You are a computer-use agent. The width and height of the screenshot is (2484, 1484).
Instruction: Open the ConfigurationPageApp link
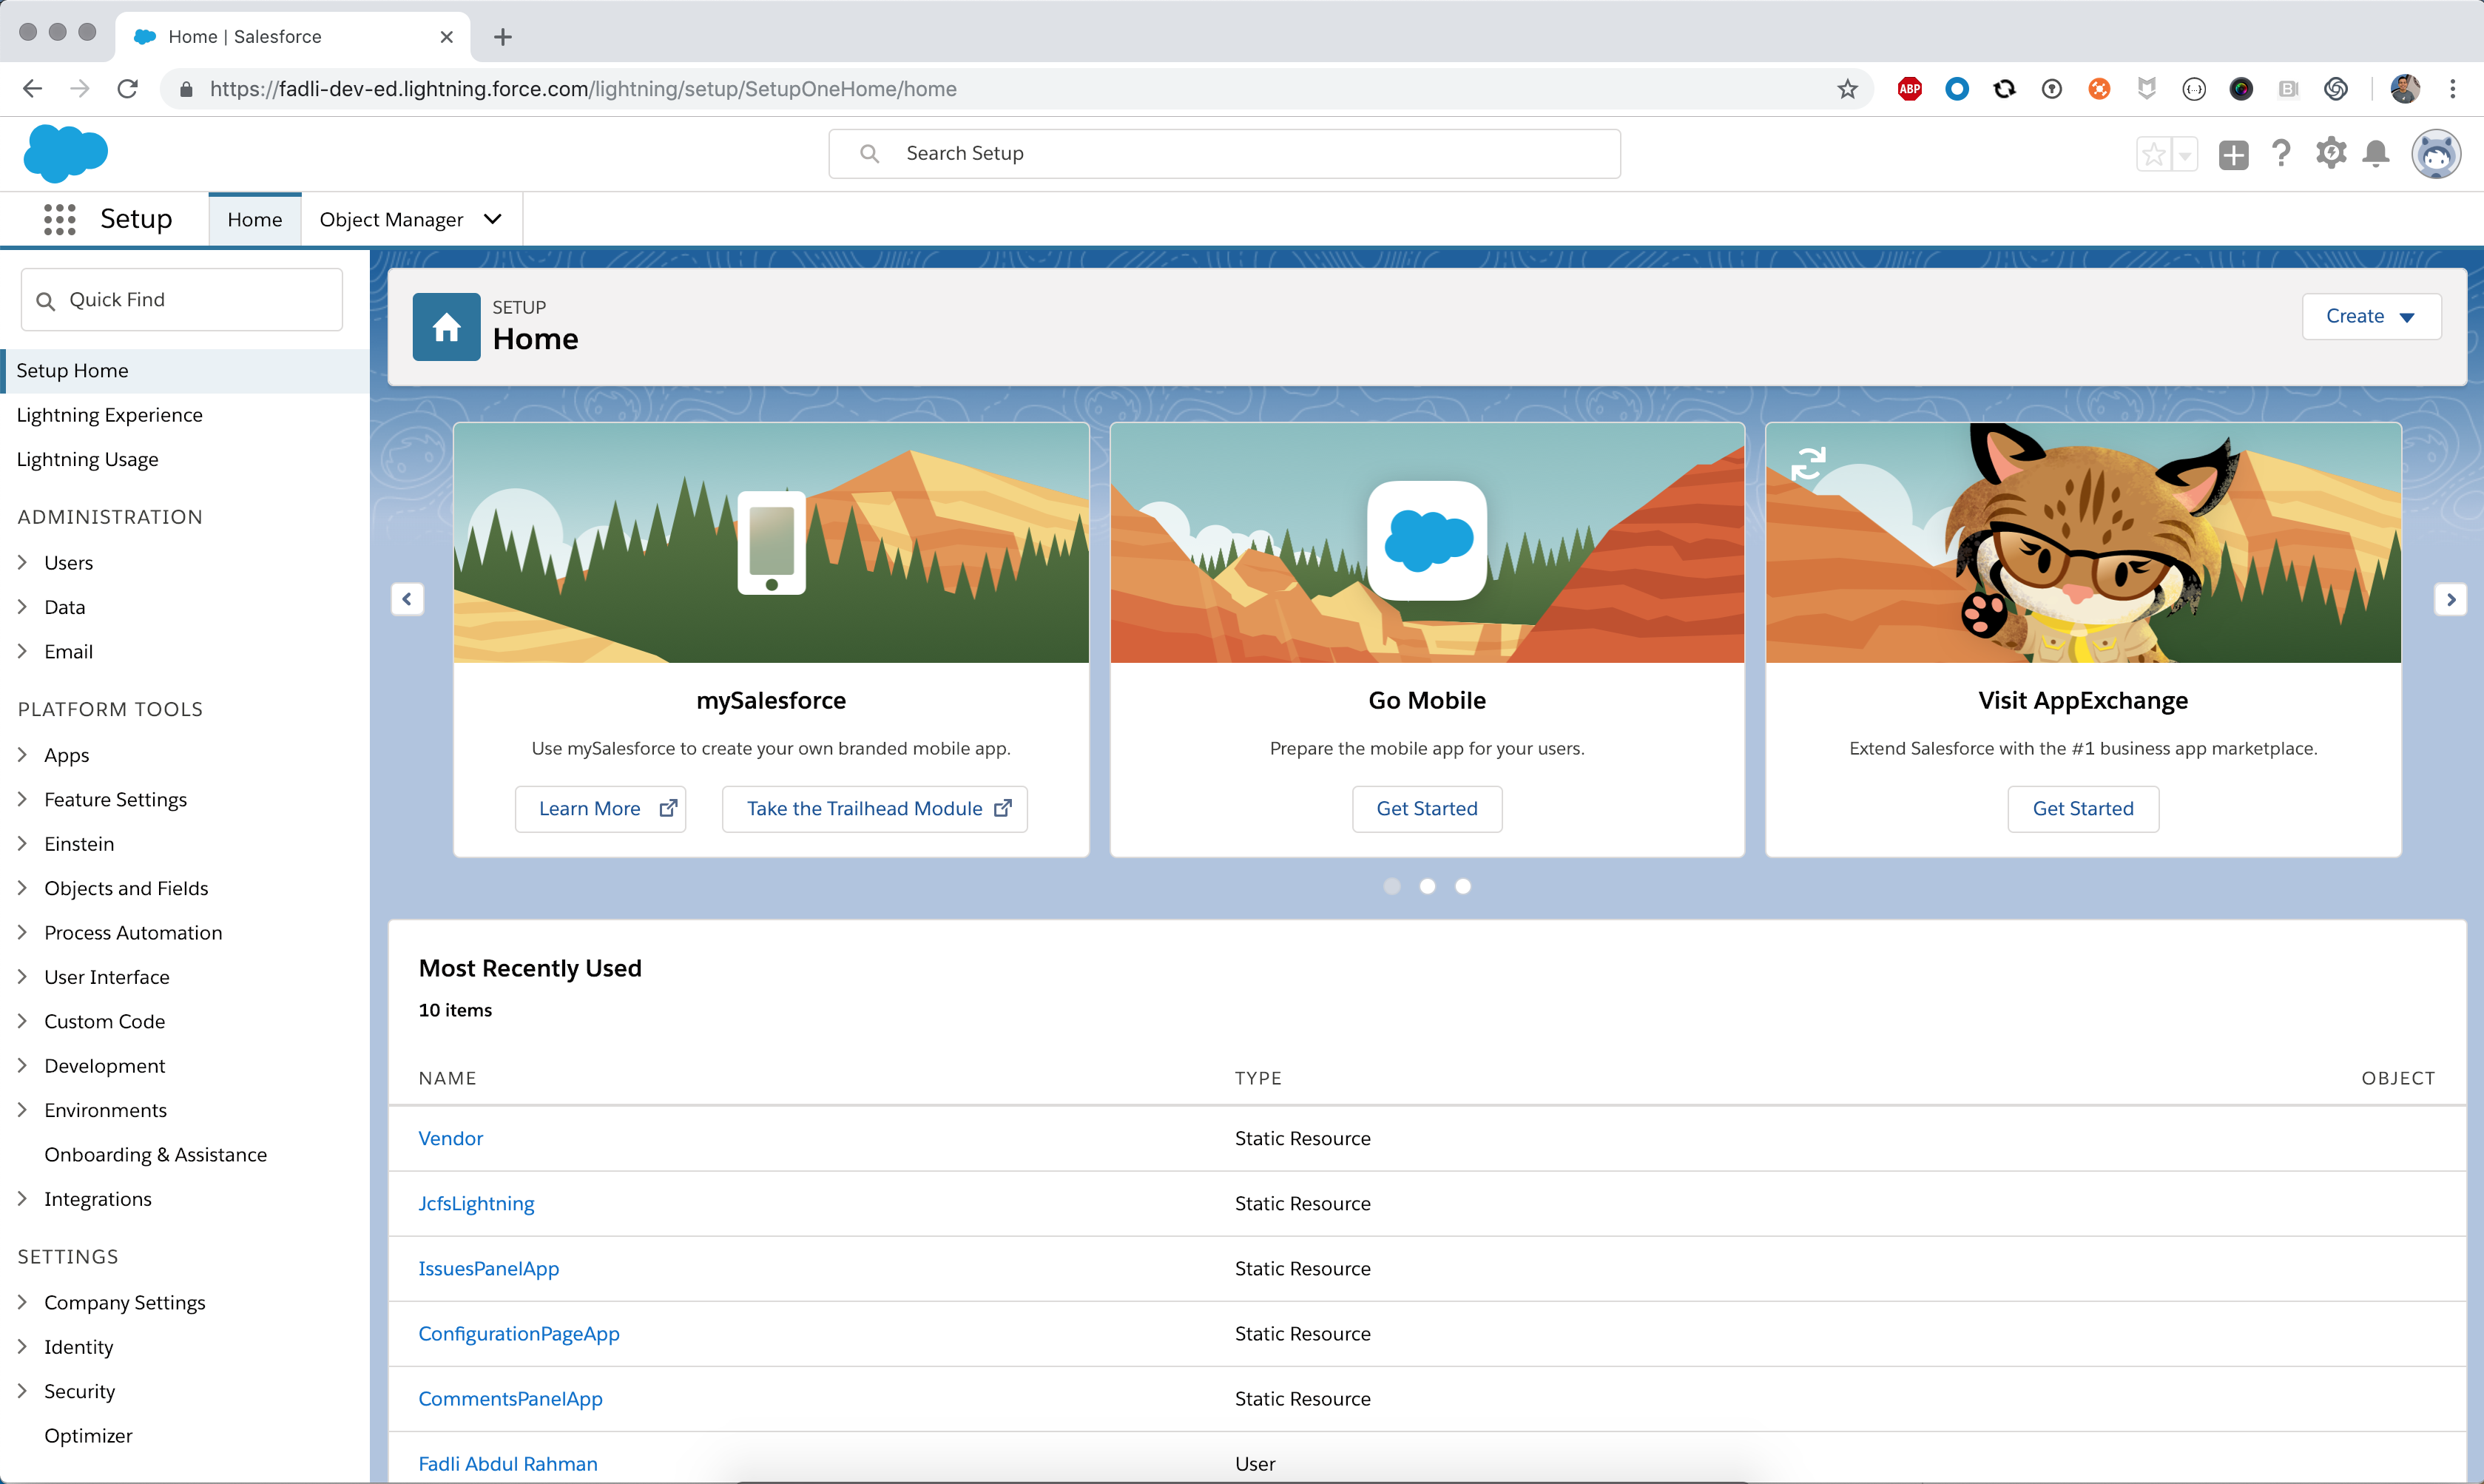519,1333
